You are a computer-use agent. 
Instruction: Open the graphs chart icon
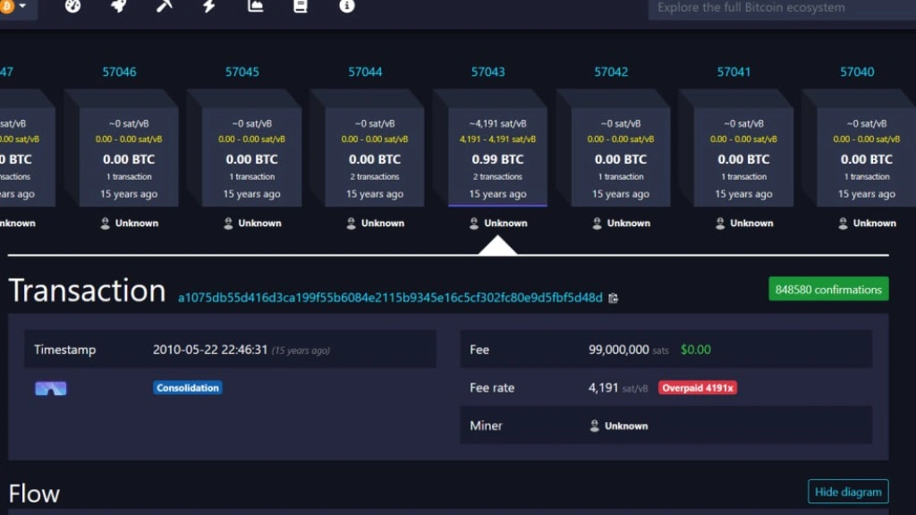pos(255,6)
